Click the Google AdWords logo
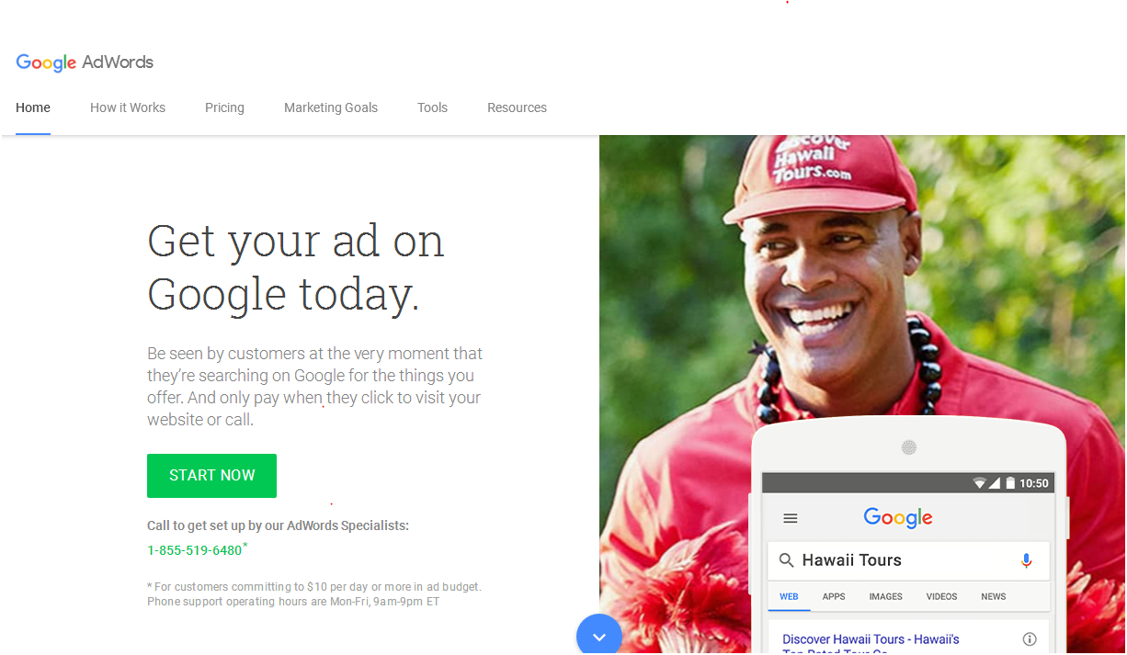 [85, 62]
